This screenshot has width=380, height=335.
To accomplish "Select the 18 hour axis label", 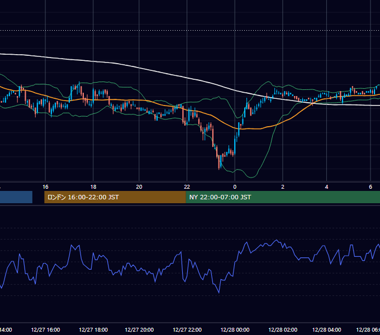I will click(93, 187).
